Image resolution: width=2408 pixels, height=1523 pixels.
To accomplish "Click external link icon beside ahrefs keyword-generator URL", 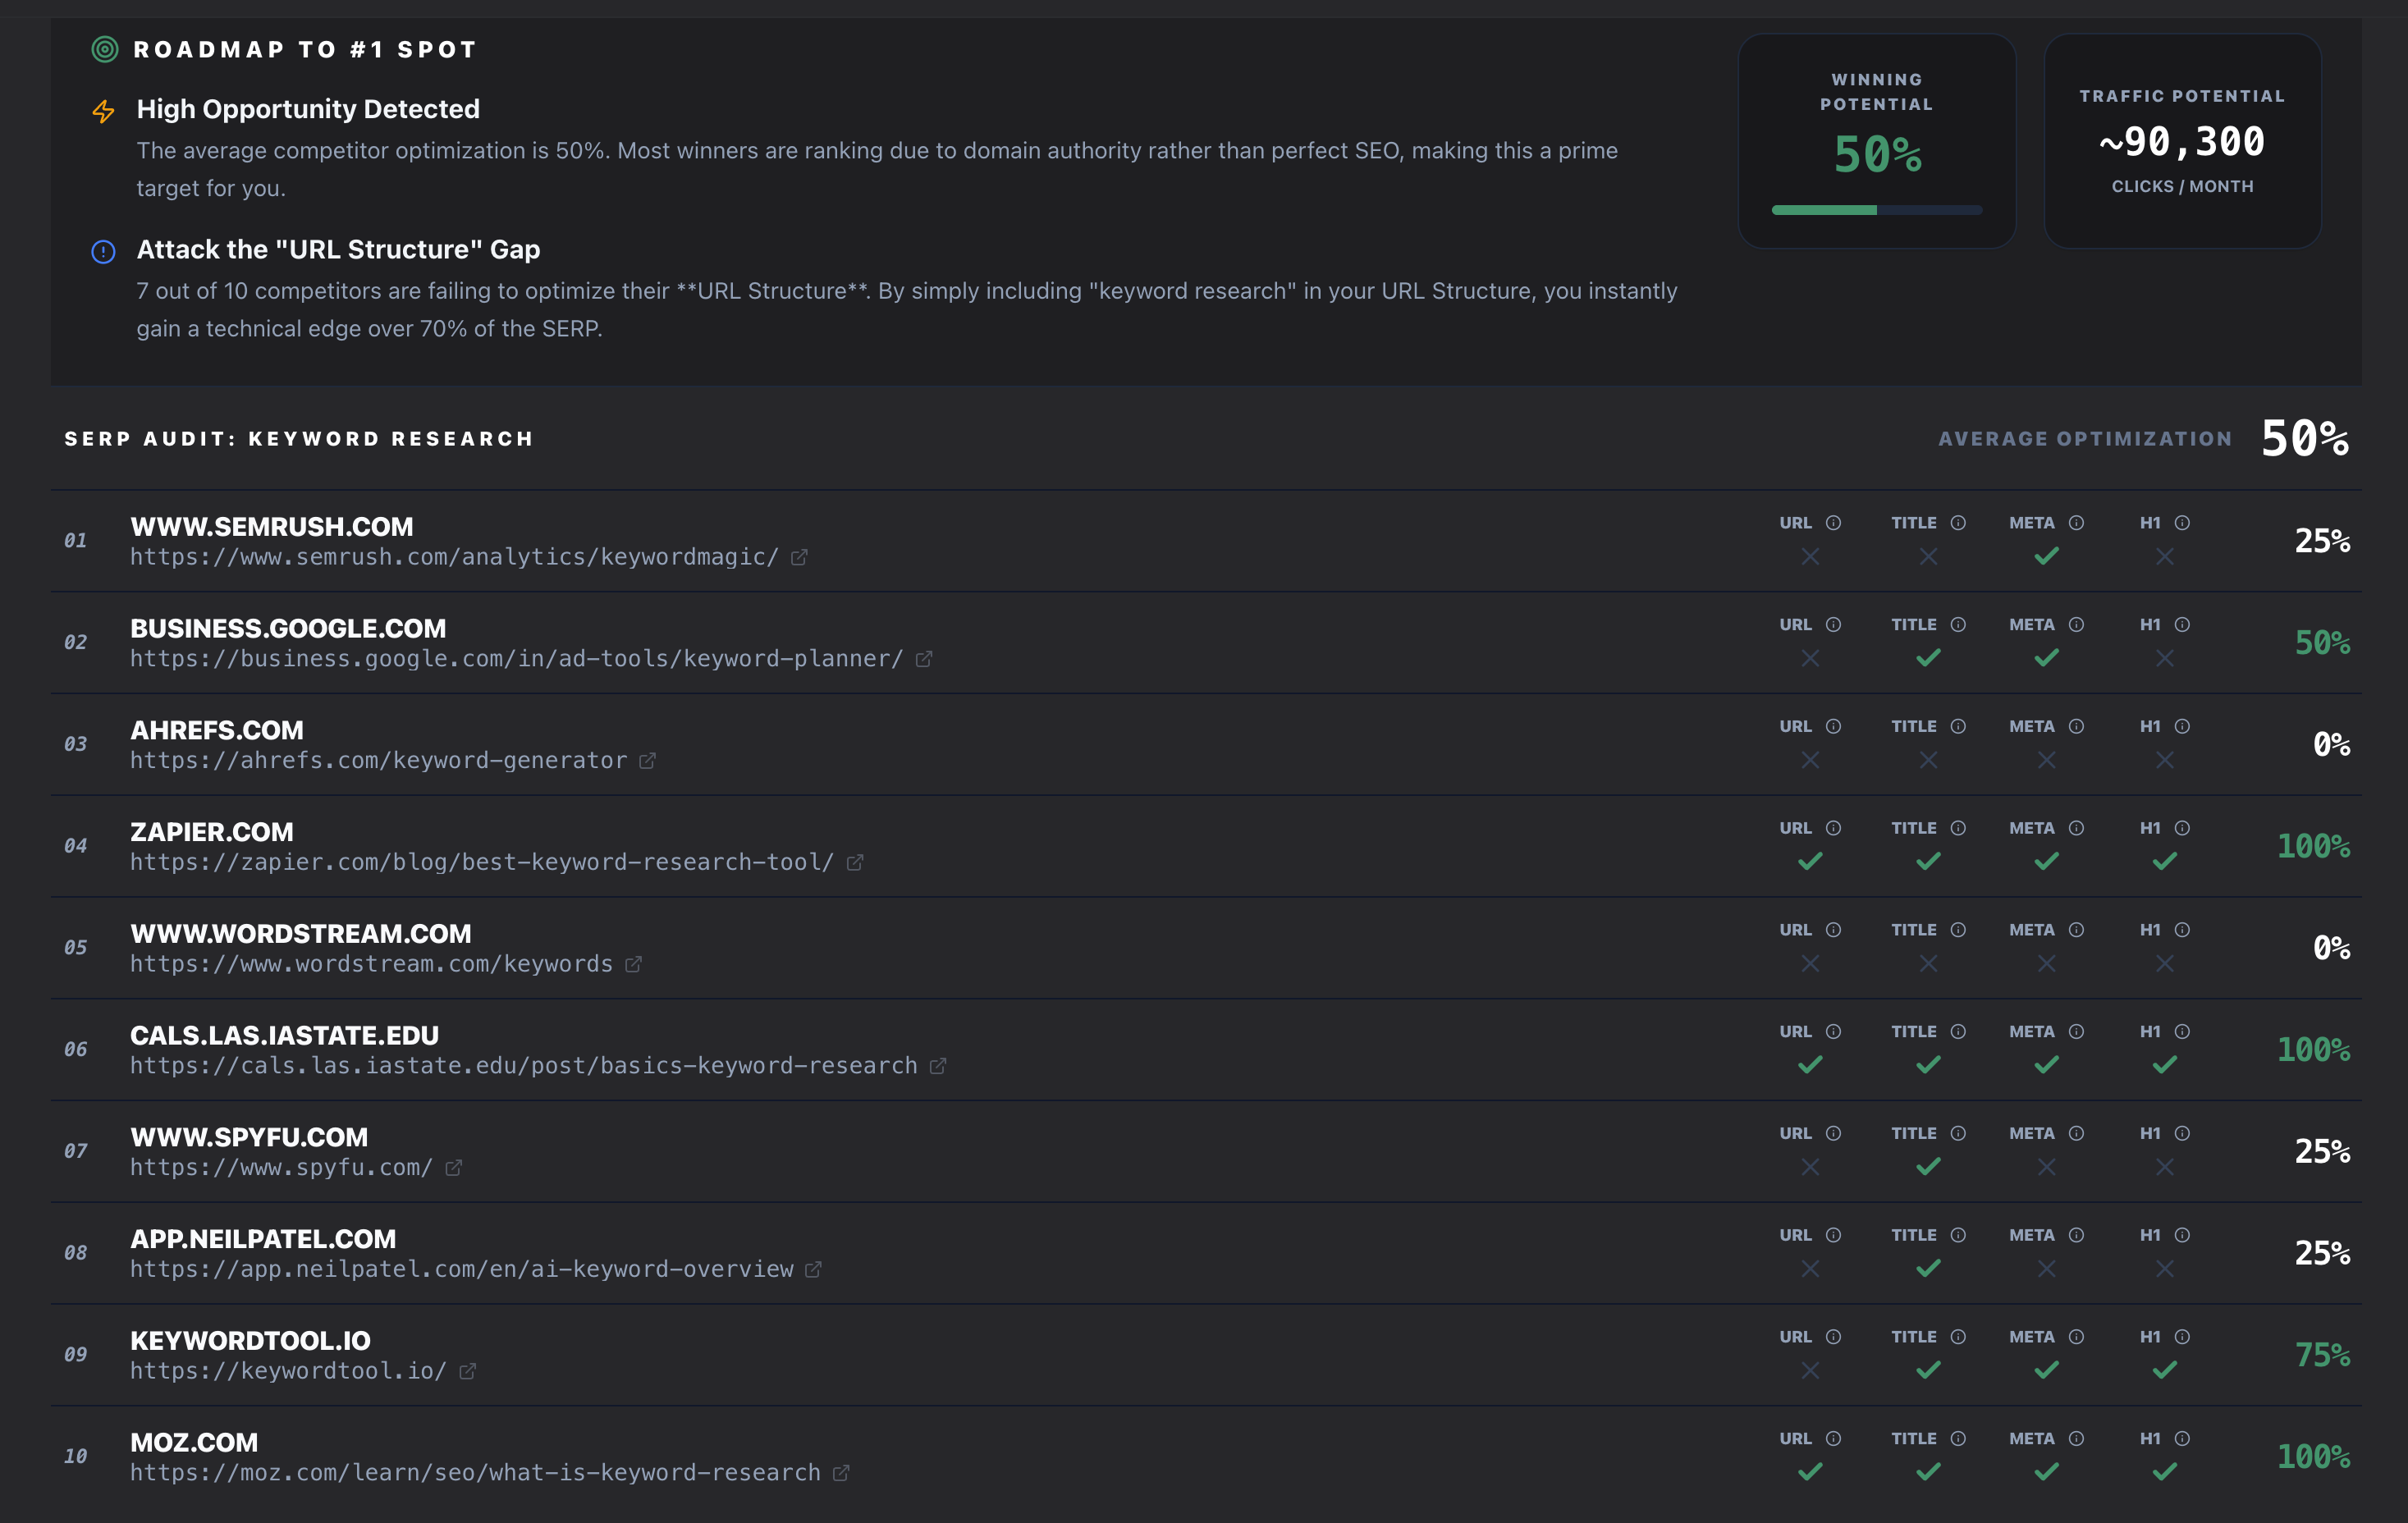I will pos(647,761).
